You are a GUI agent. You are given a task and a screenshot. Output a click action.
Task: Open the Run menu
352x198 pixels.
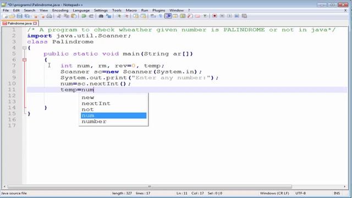tap(145, 10)
